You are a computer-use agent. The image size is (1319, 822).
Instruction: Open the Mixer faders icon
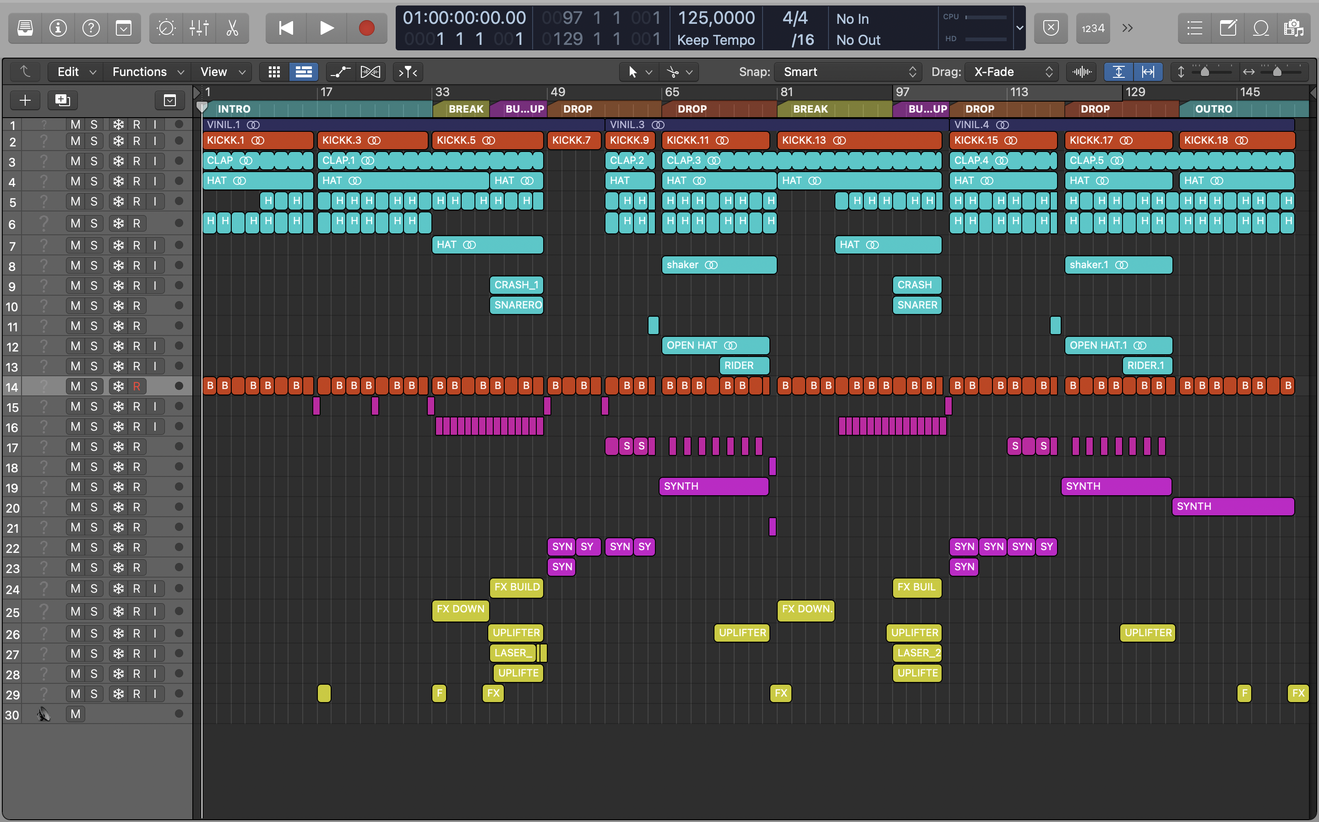(x=199, y=28)
